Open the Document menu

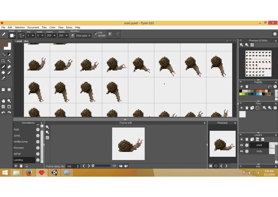coord(33,28)
